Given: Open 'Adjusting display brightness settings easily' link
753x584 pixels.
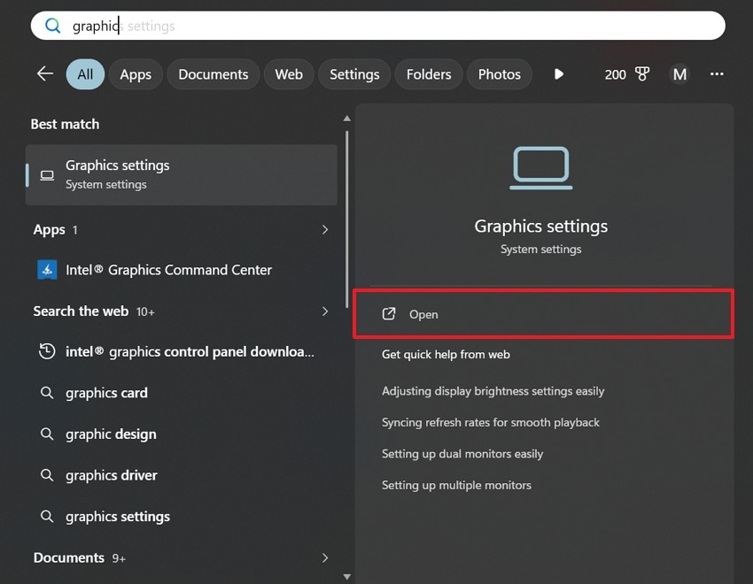Looking at the screenshot, I should [493, 391].
